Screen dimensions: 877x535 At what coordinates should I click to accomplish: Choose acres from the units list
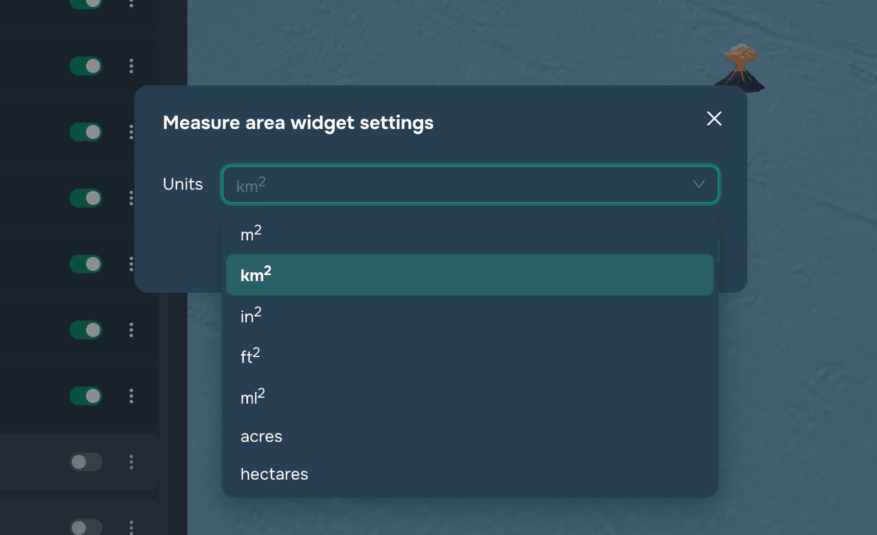[x=470, y=436]
